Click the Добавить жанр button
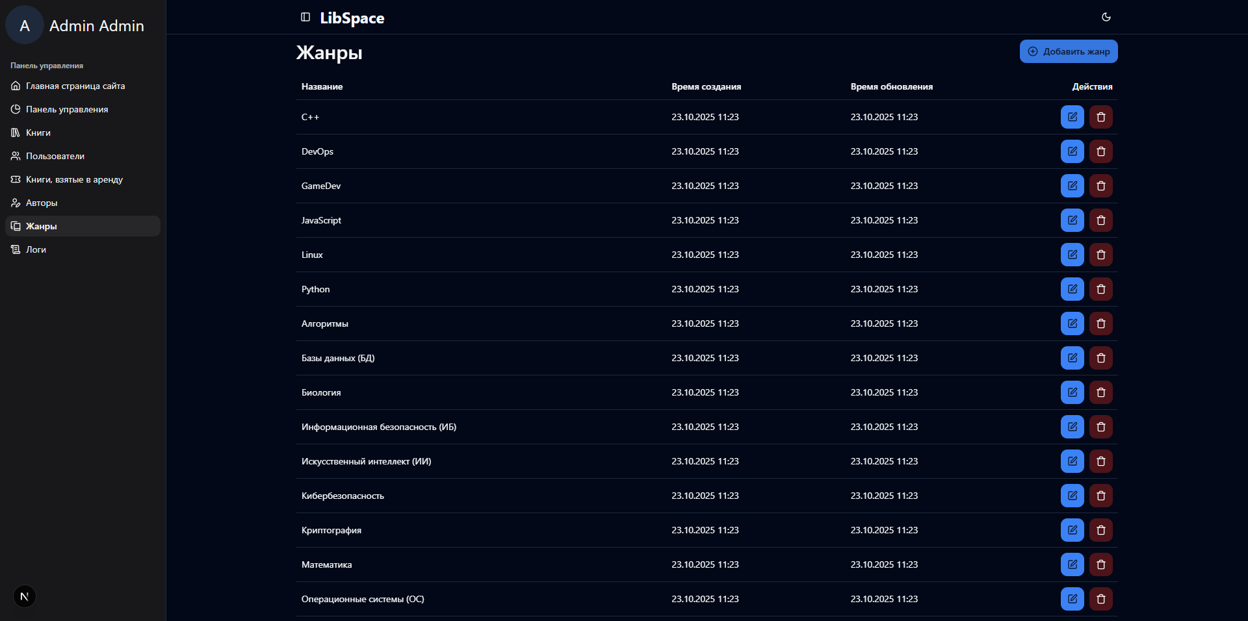This screenshot has width=1248, height=621. [x=1068, y=51]
